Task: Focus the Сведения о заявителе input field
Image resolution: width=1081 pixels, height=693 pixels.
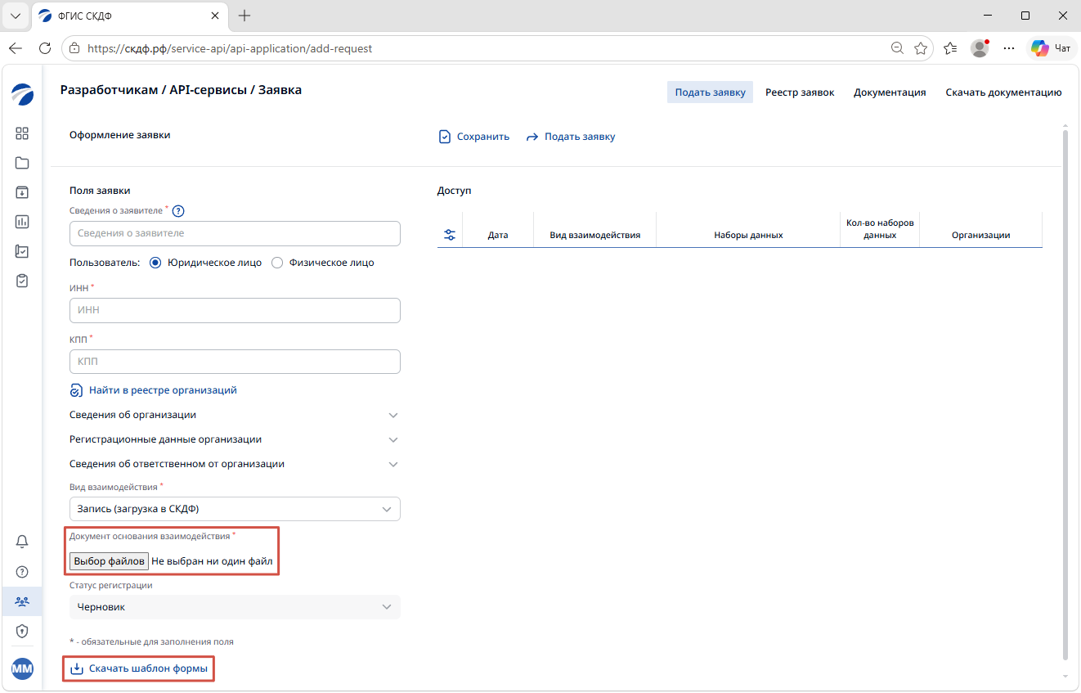Action: click(x=235, y=233)
